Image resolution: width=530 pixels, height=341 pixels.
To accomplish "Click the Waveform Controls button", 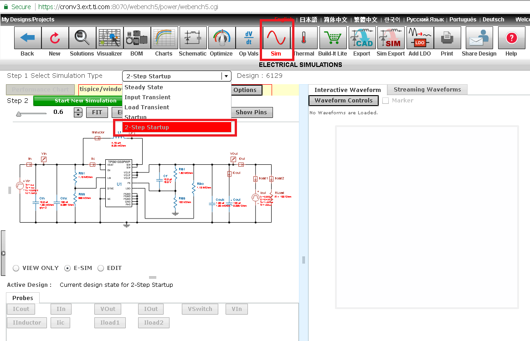I will (344, 101).
